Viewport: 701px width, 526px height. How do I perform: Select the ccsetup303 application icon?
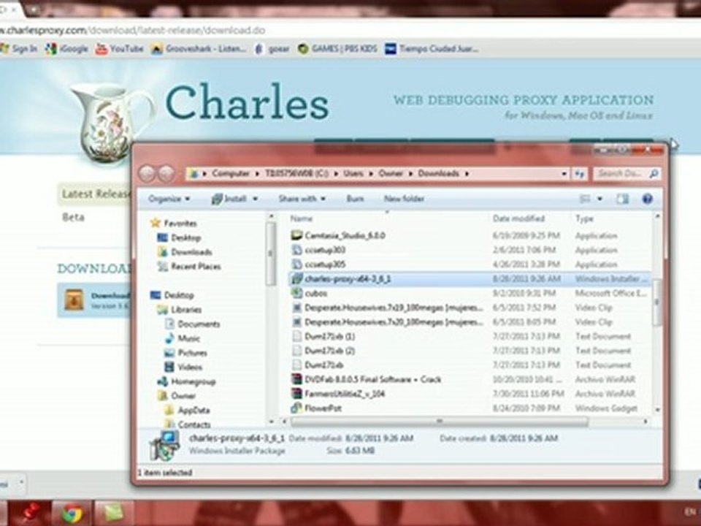[296, 250]
